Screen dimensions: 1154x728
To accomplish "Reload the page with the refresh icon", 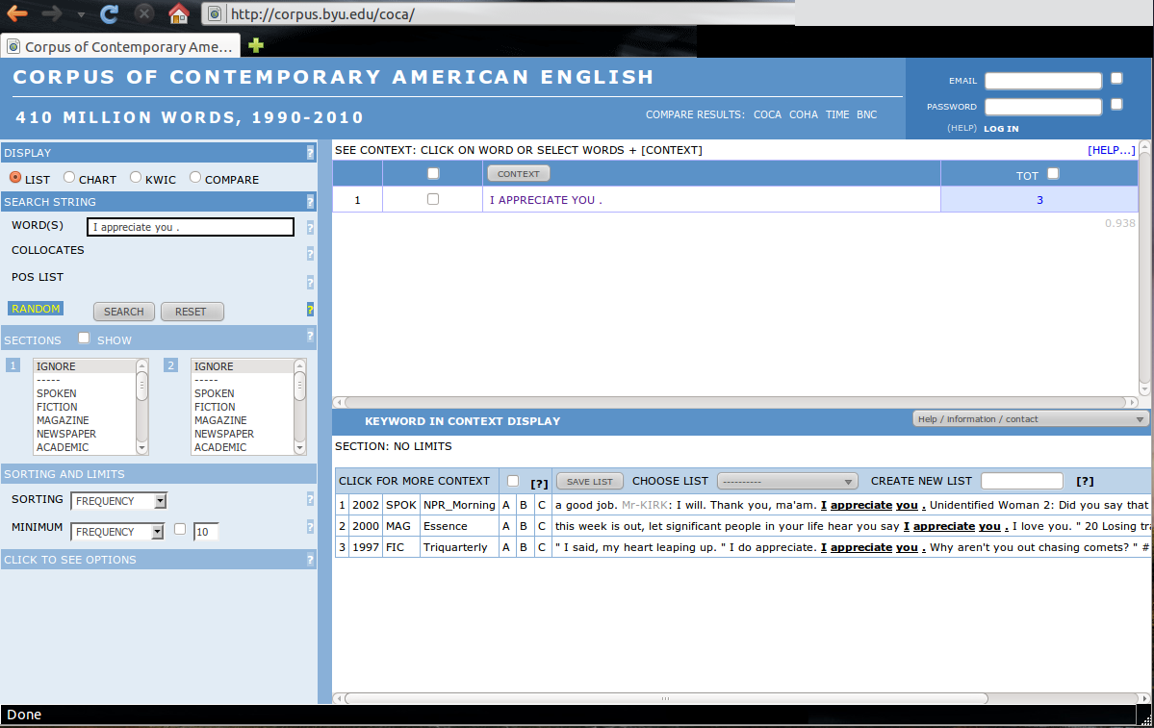I will 110,13.
